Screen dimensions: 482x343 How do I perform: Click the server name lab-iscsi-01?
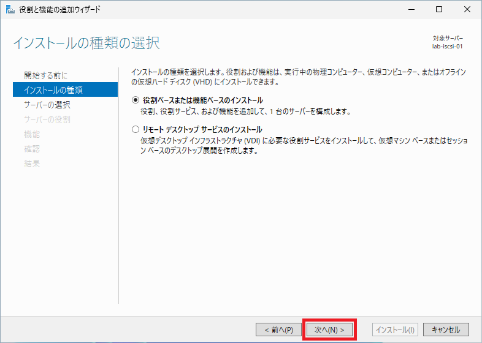[x=447, y=47]
